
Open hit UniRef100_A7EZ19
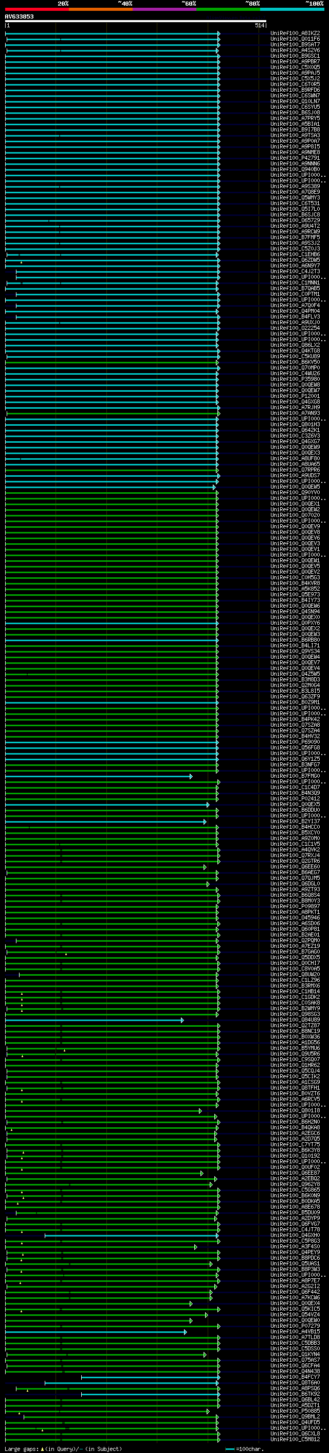tap(295, 946)
